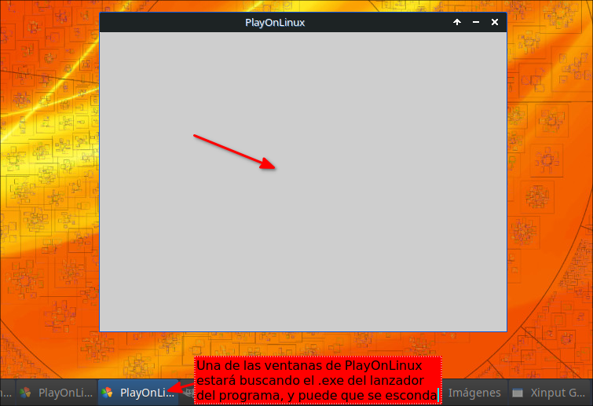The image size is (593, 406).
Task: Click the GIMP icon in the taskbar
Action: click(x=188, y=393)
